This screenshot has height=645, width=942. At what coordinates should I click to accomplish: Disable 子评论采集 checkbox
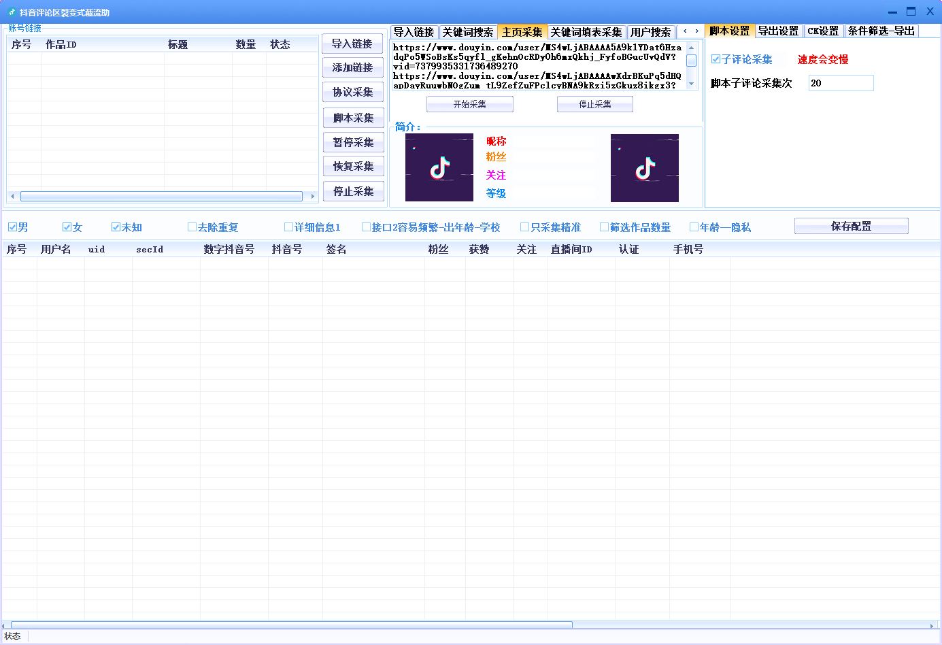pyautogui.click(x=716, y=59)
